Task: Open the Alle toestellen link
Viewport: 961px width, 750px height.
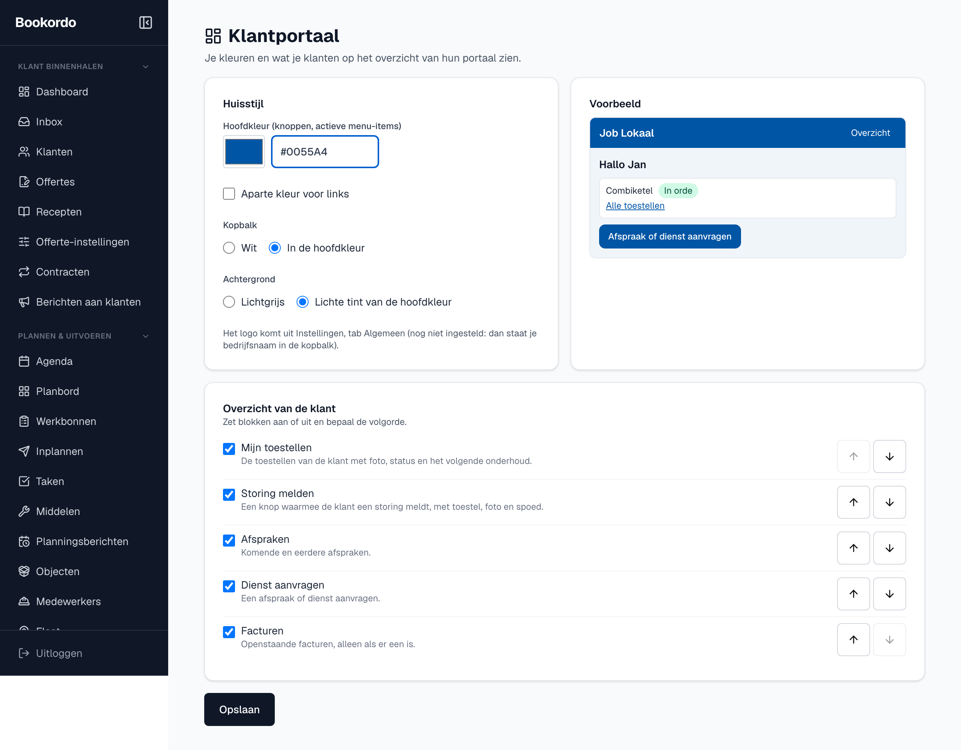Action: coord(635,206)
